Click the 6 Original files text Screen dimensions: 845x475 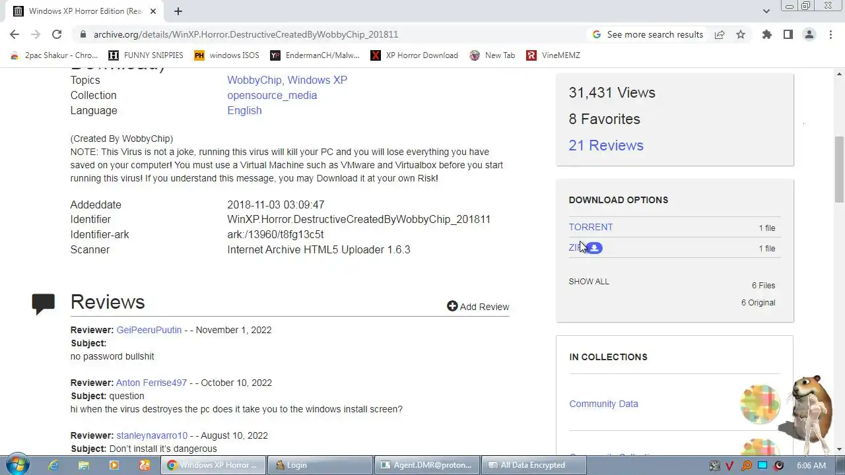(758, 303)
